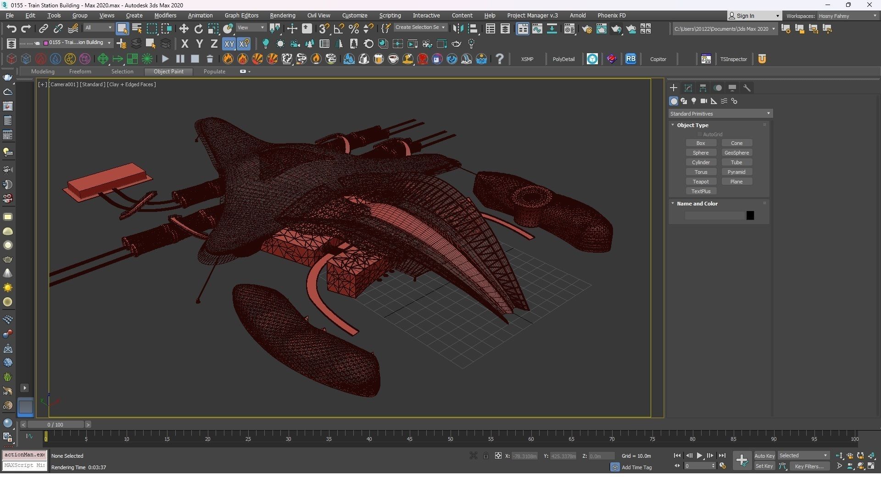This screenshot has height=477, width=881.
Task: Open the Hierarchy command panel tab
Action: (x=703, y=88)
